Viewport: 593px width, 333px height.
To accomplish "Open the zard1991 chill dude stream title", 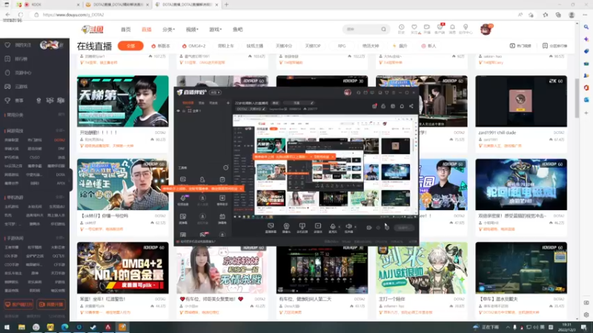I will 497,132.
